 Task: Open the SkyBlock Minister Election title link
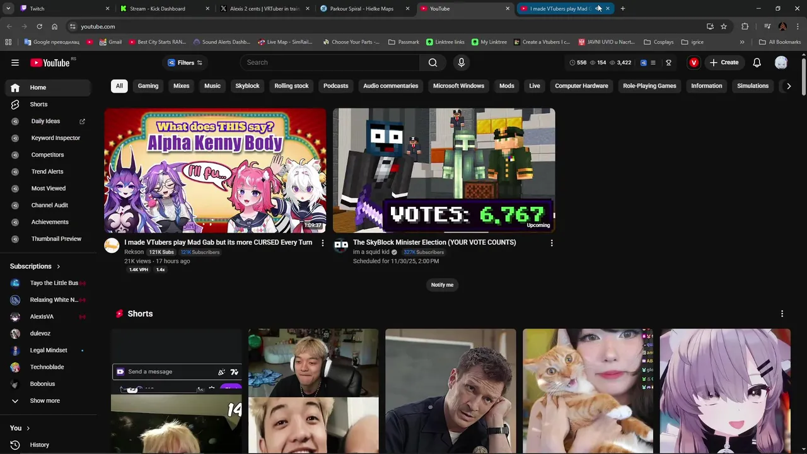click(434, 242)
